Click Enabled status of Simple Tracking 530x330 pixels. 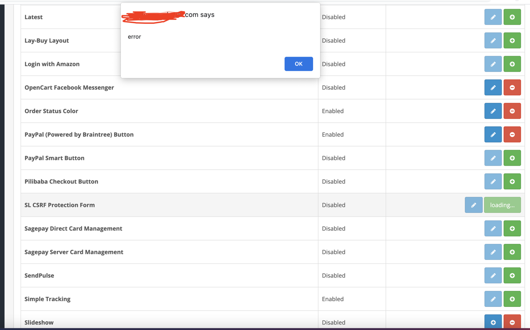[333, 299]
